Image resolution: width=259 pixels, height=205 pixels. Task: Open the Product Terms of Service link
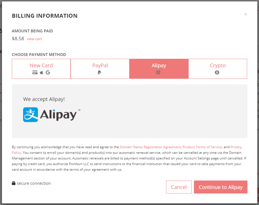(x=202, y=147)
